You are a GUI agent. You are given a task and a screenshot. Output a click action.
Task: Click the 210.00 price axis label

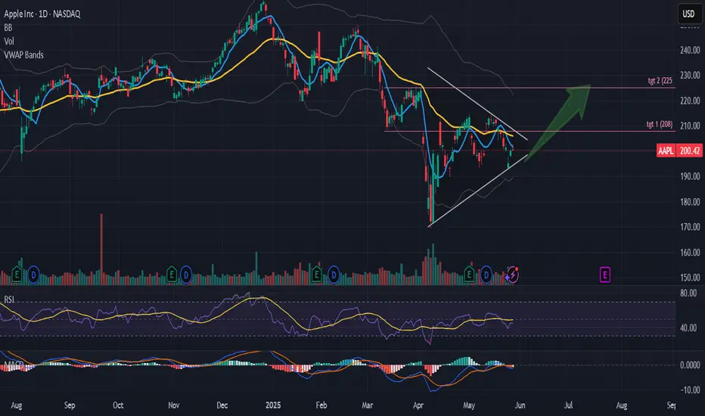coord(690,126)
